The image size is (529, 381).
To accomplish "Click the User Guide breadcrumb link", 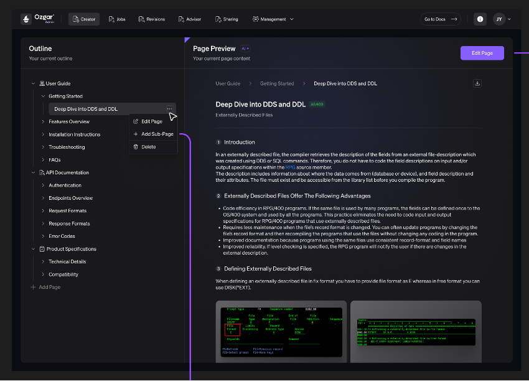I will 228,83.
